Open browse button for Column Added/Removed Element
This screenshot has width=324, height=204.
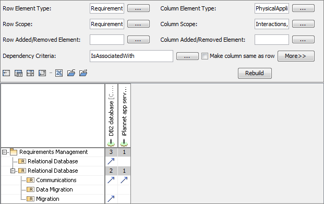[x=303, y=40]
